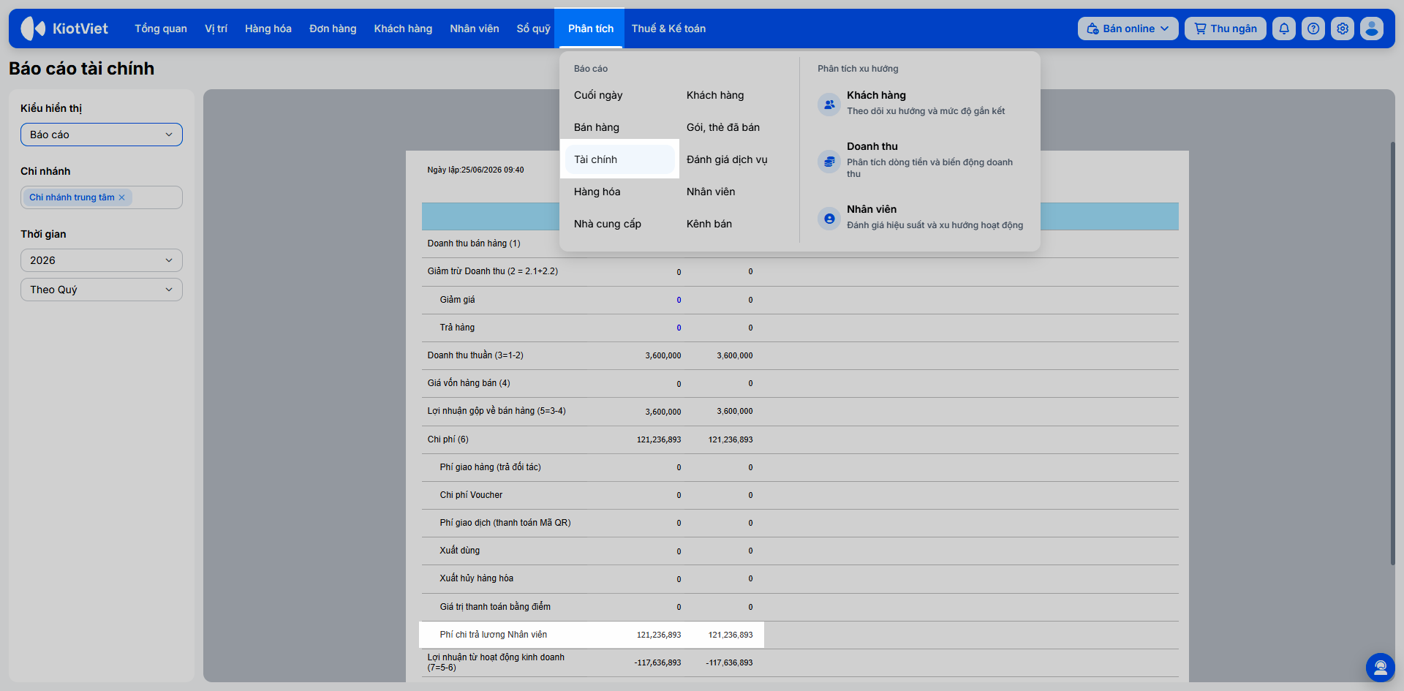Click the Giá vốn hàng bán (4) row
This screenshot has width=1404, height=691.
click(x=800, y=383)
